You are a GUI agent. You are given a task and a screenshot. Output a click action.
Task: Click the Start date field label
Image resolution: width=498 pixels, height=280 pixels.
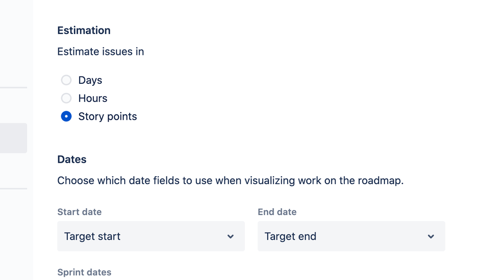(x=79, y=212)
